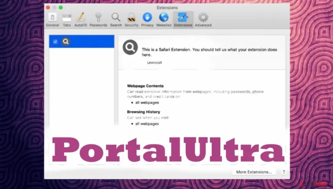
Task: Open the Privacy preferences pane
Action: (x=147, y=20)
